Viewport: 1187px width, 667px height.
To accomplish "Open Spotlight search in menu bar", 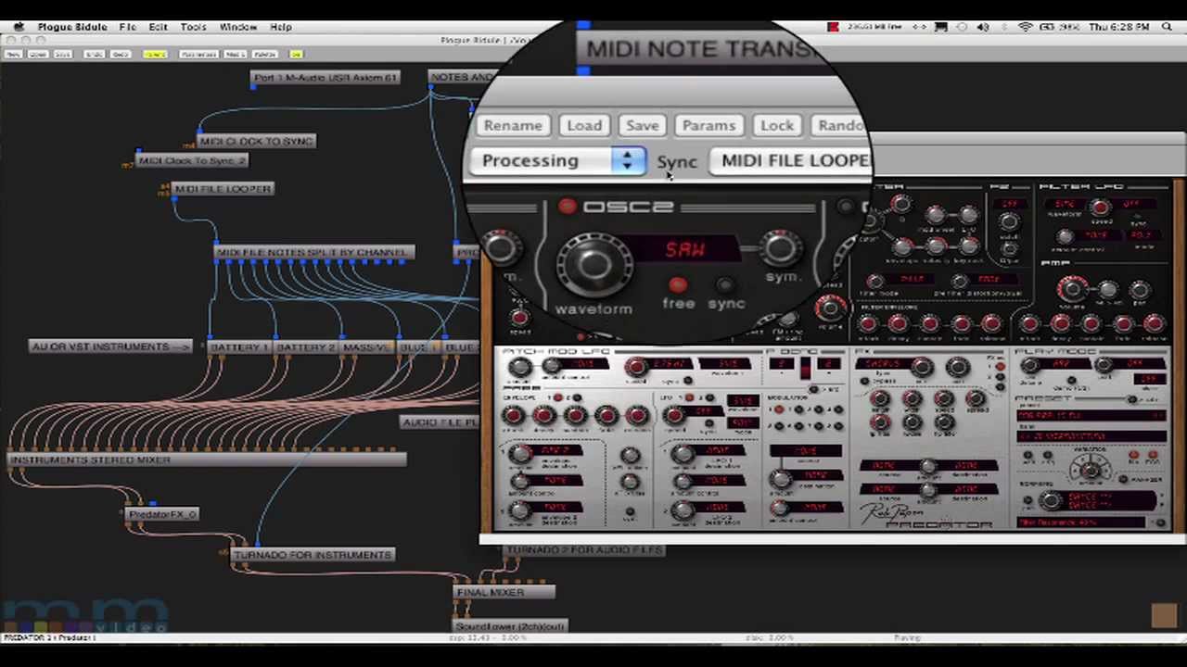I will point(1167,27).
